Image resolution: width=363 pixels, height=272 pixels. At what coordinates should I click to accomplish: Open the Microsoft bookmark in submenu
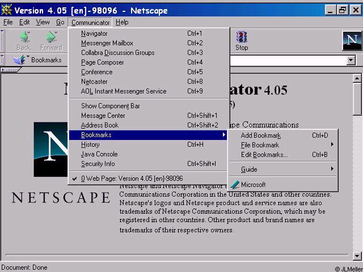pos(252,185)
